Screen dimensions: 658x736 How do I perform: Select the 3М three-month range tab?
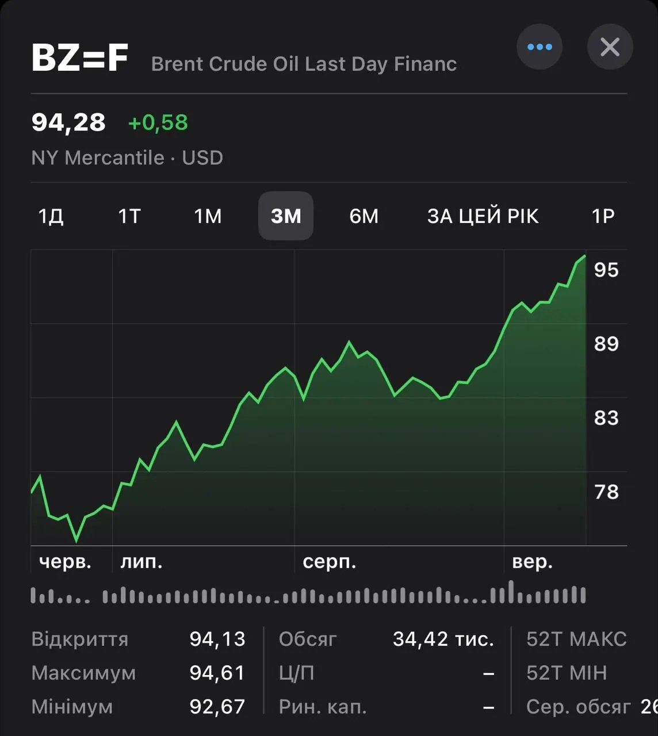(286, 216)
